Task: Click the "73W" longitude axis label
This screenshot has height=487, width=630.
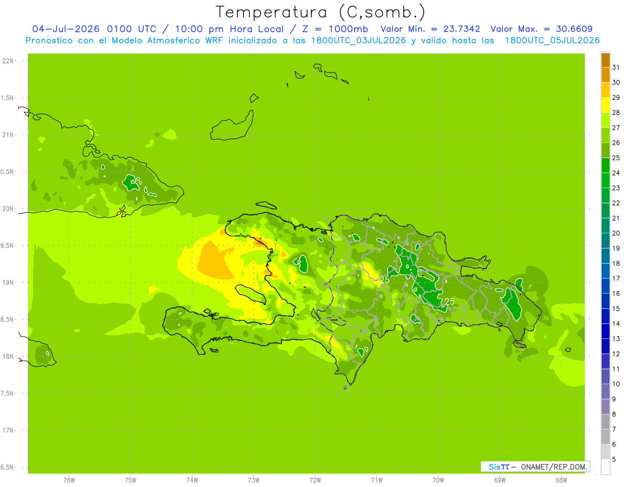Action: [254, 480]
